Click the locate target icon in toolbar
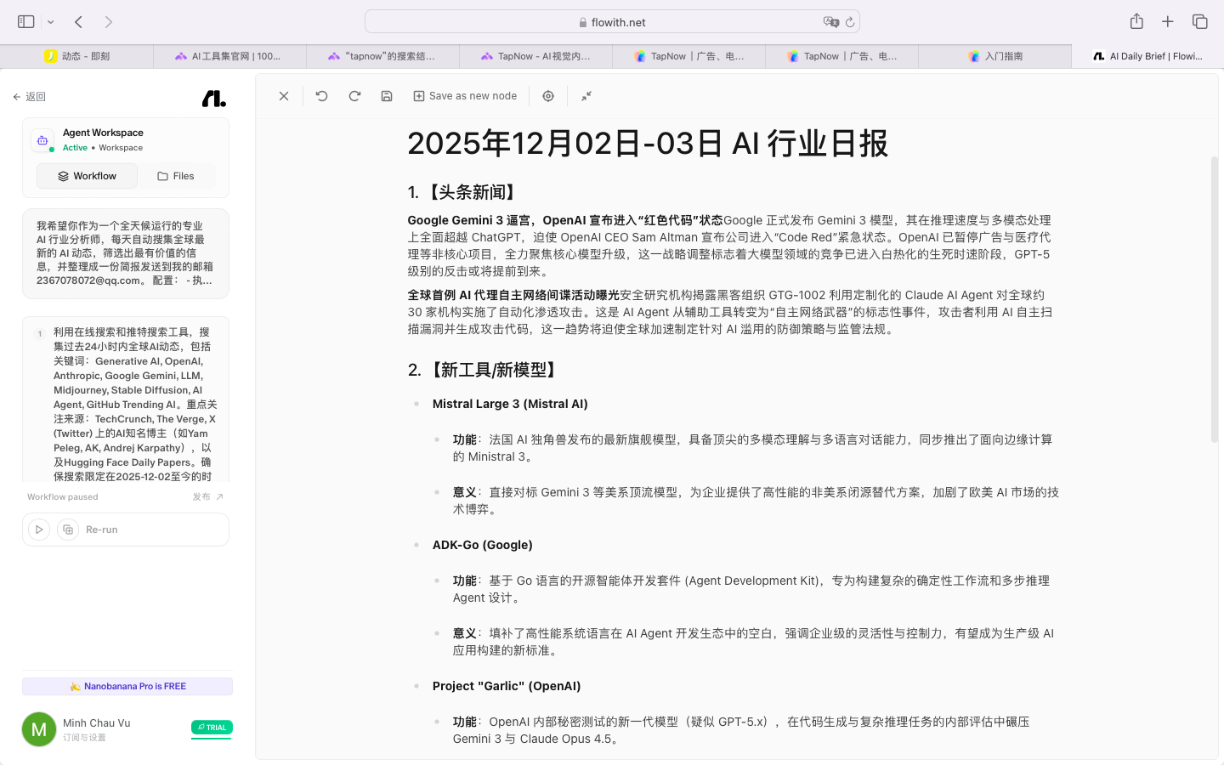This screenshot has height=765, width=1224. pos(548,96)
